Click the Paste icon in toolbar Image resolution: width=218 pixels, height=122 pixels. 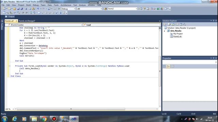coord(33,9)
